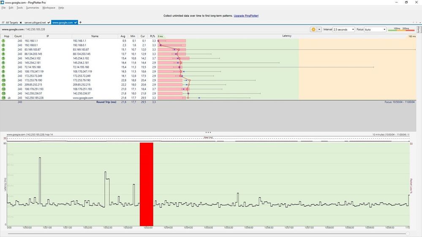Open the Summaries menu
Viewport: 422px width, 237px height.
33,8
